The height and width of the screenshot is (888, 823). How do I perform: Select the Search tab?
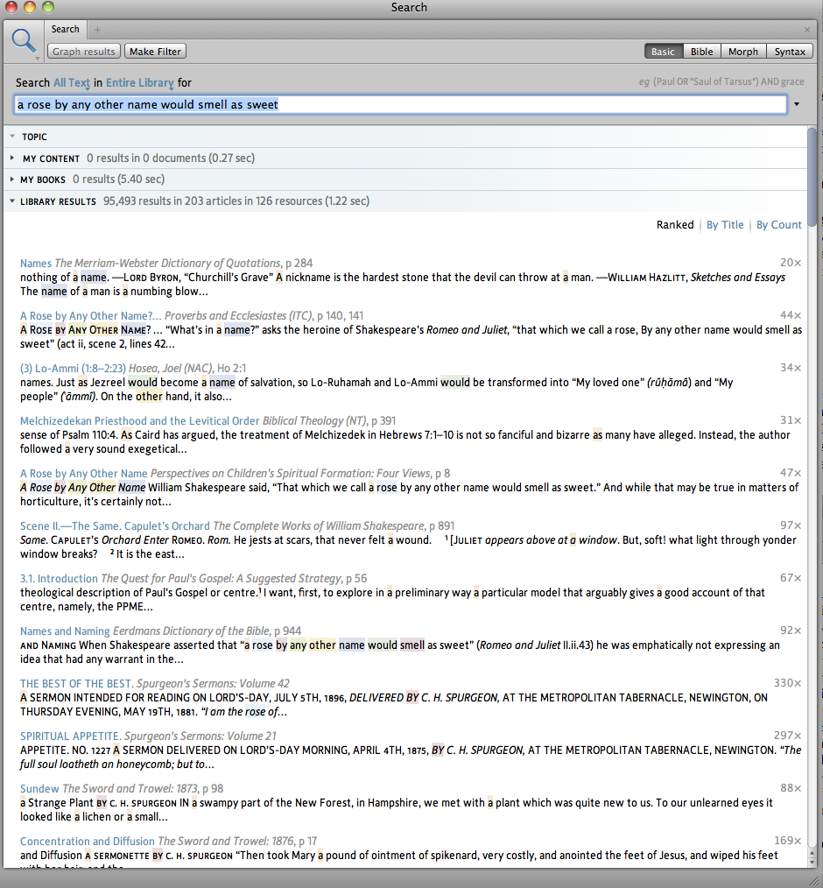[65, 29]
